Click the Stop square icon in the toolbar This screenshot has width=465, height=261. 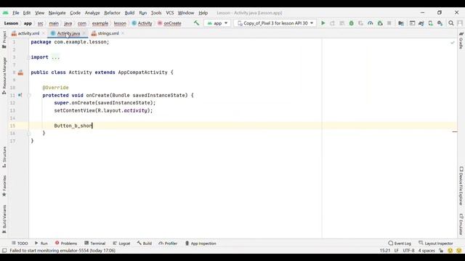pos(389,23)
